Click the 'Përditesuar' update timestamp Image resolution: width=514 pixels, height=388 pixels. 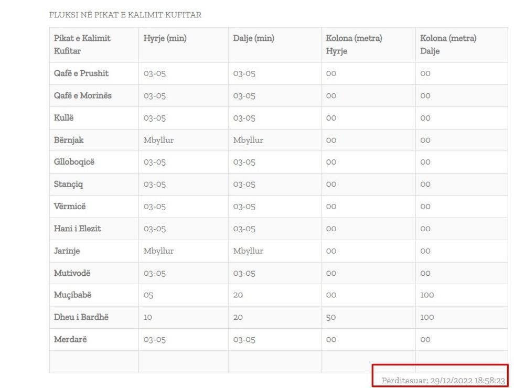coord(443,381)
